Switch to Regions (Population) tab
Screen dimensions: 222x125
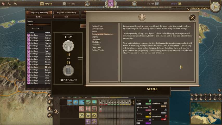pyautogui.click(x=66, y=12)
